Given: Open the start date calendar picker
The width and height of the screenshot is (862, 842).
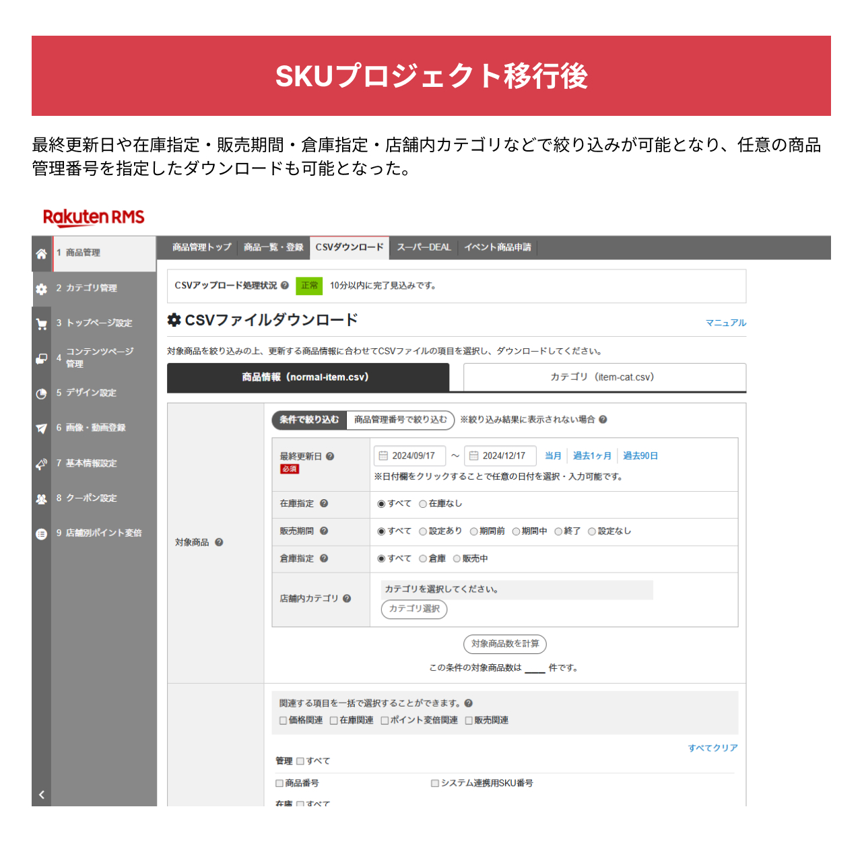Looking at the screenshot, I should click(x=385, y=455).
